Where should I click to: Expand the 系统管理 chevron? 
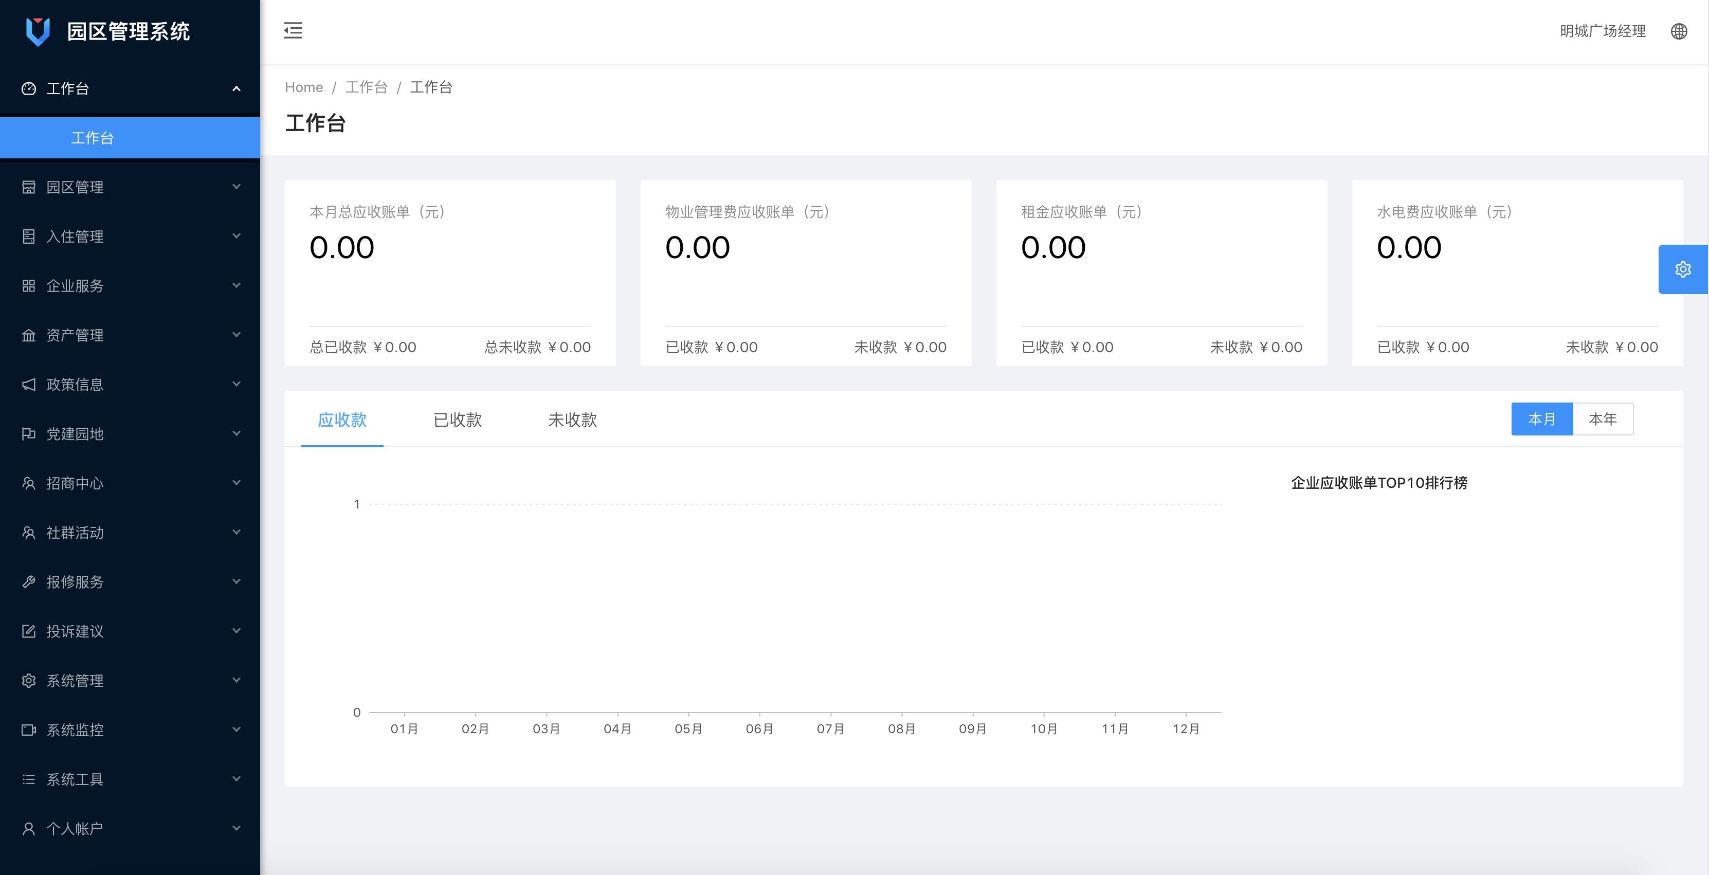point(236,680)
